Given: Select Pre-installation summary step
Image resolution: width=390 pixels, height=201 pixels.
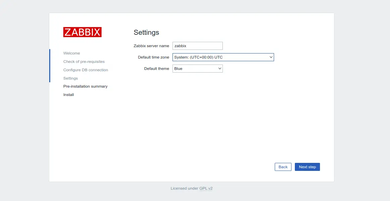Looking at the screenshot, I should pos(85,86).
